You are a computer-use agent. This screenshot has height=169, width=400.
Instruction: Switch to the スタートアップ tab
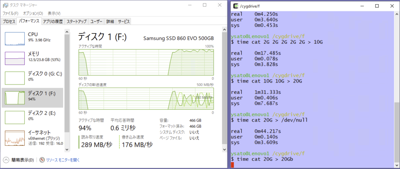click(76, 21)
